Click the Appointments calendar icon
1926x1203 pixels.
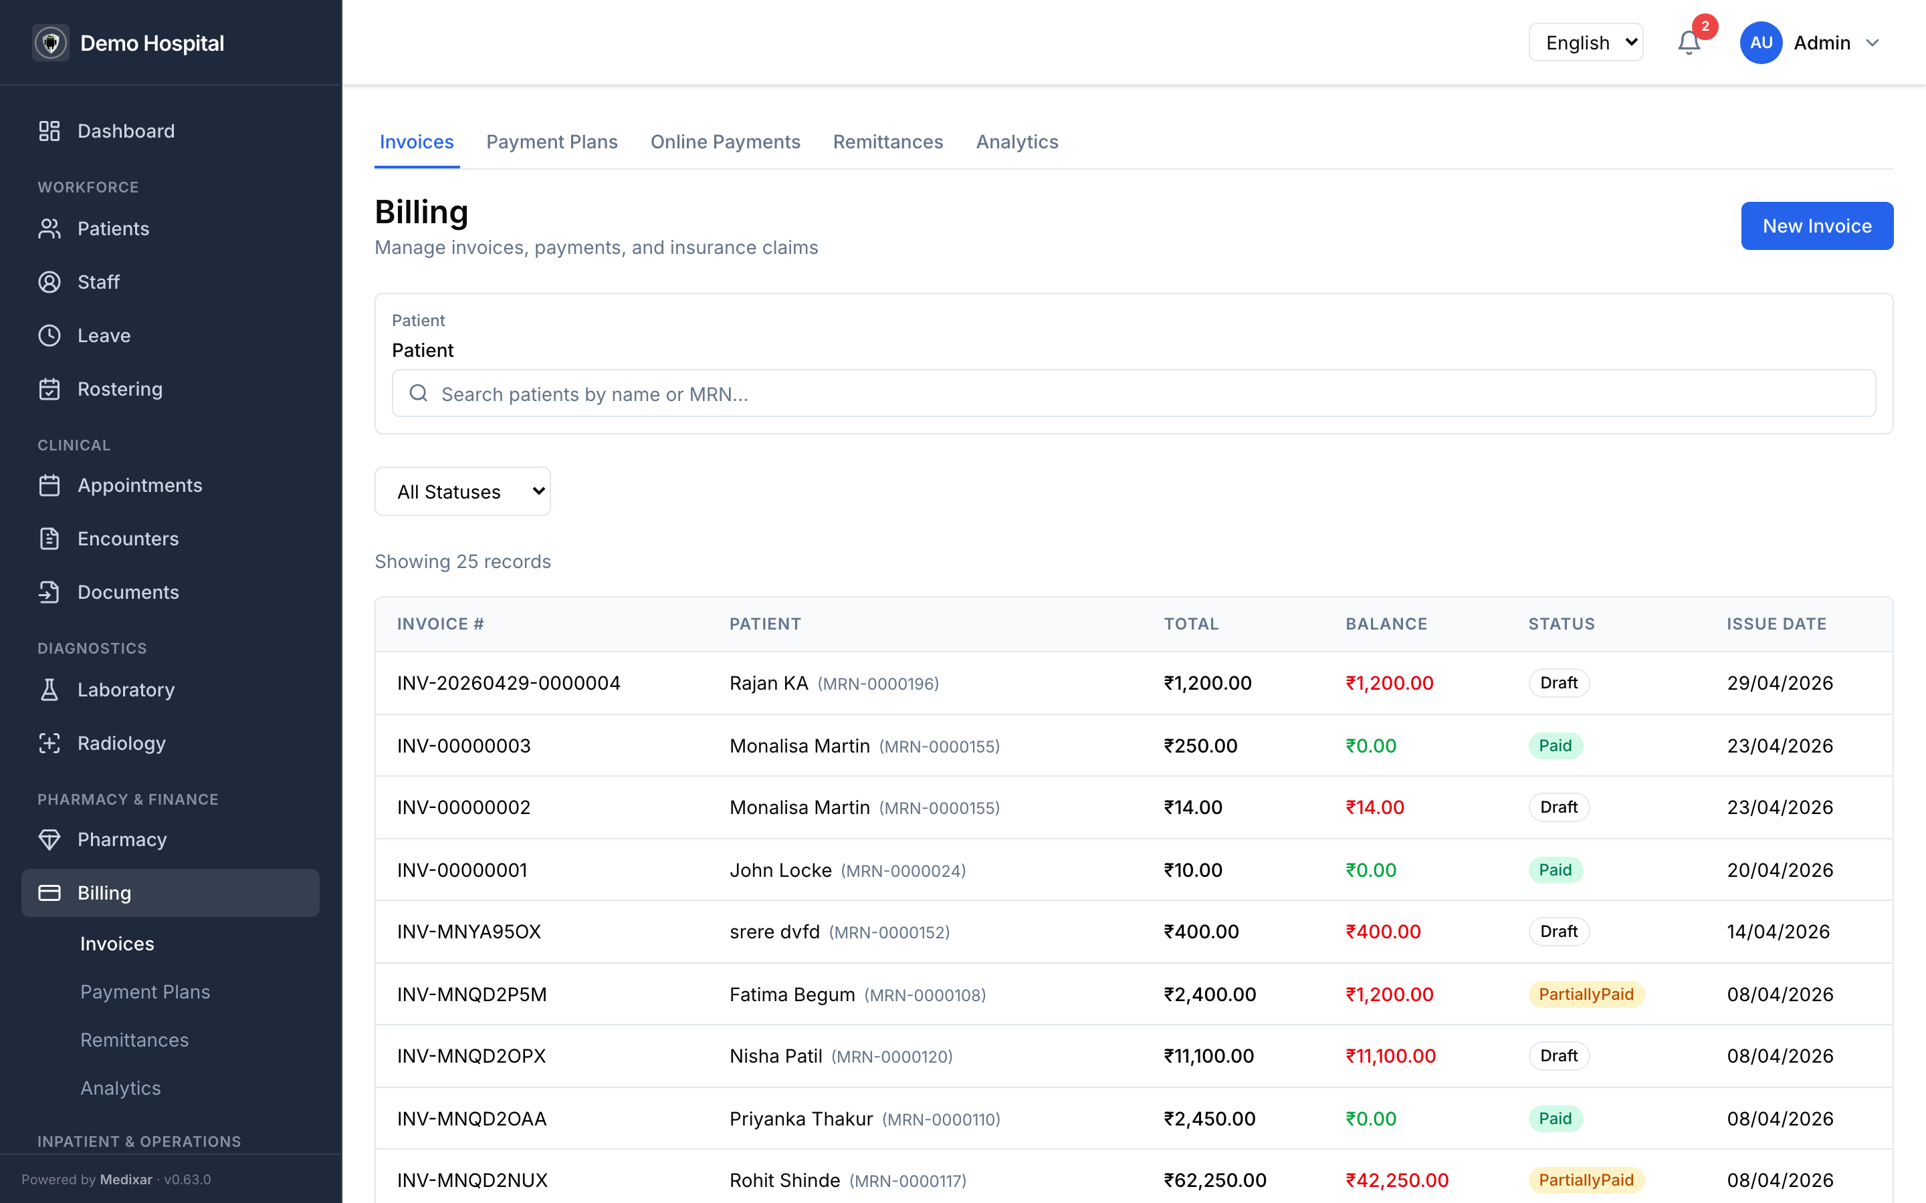click(49, 485)
